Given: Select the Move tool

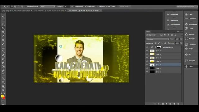Looking at the screenshot, I should coord(3,16).
